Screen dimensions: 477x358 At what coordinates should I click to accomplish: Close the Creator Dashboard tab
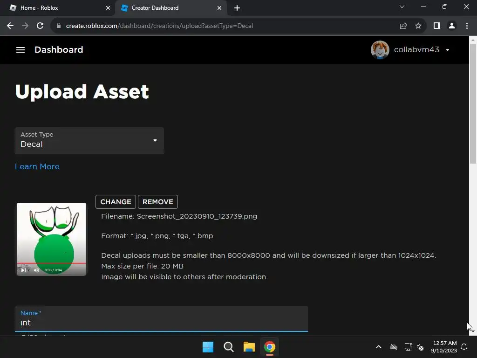point(219,8)
